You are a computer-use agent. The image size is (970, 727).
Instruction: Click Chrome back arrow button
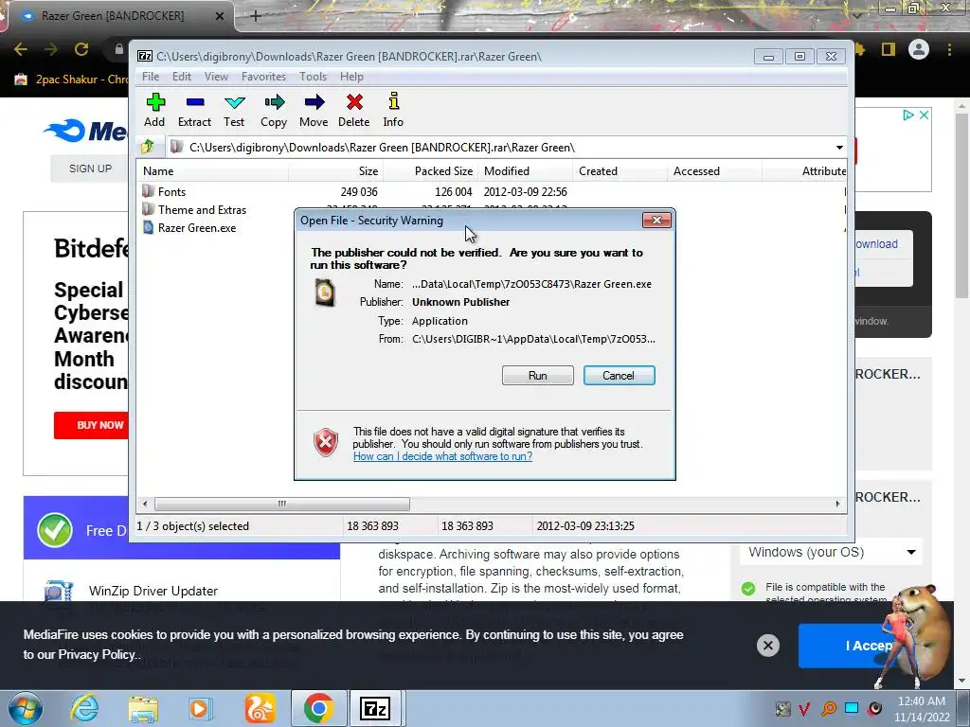tap(21, 49)
